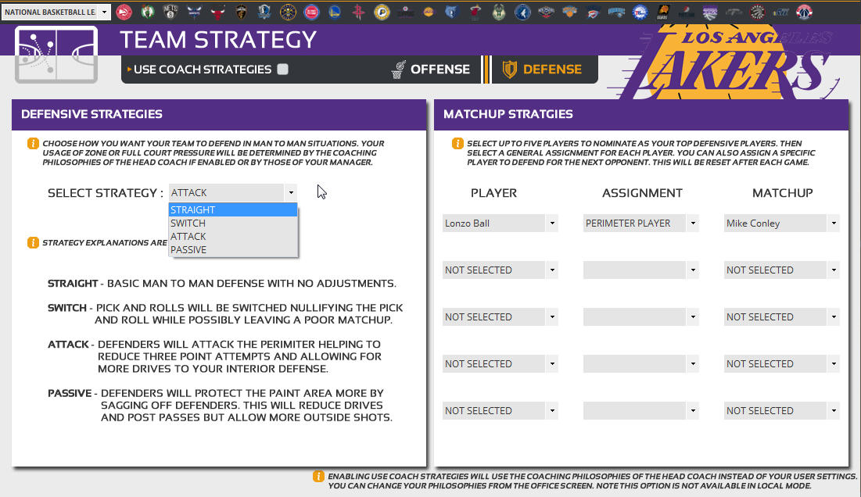Select the Oklahoma City Thunder logo
Screen dimensions: 861x497
tap(593, 12)
